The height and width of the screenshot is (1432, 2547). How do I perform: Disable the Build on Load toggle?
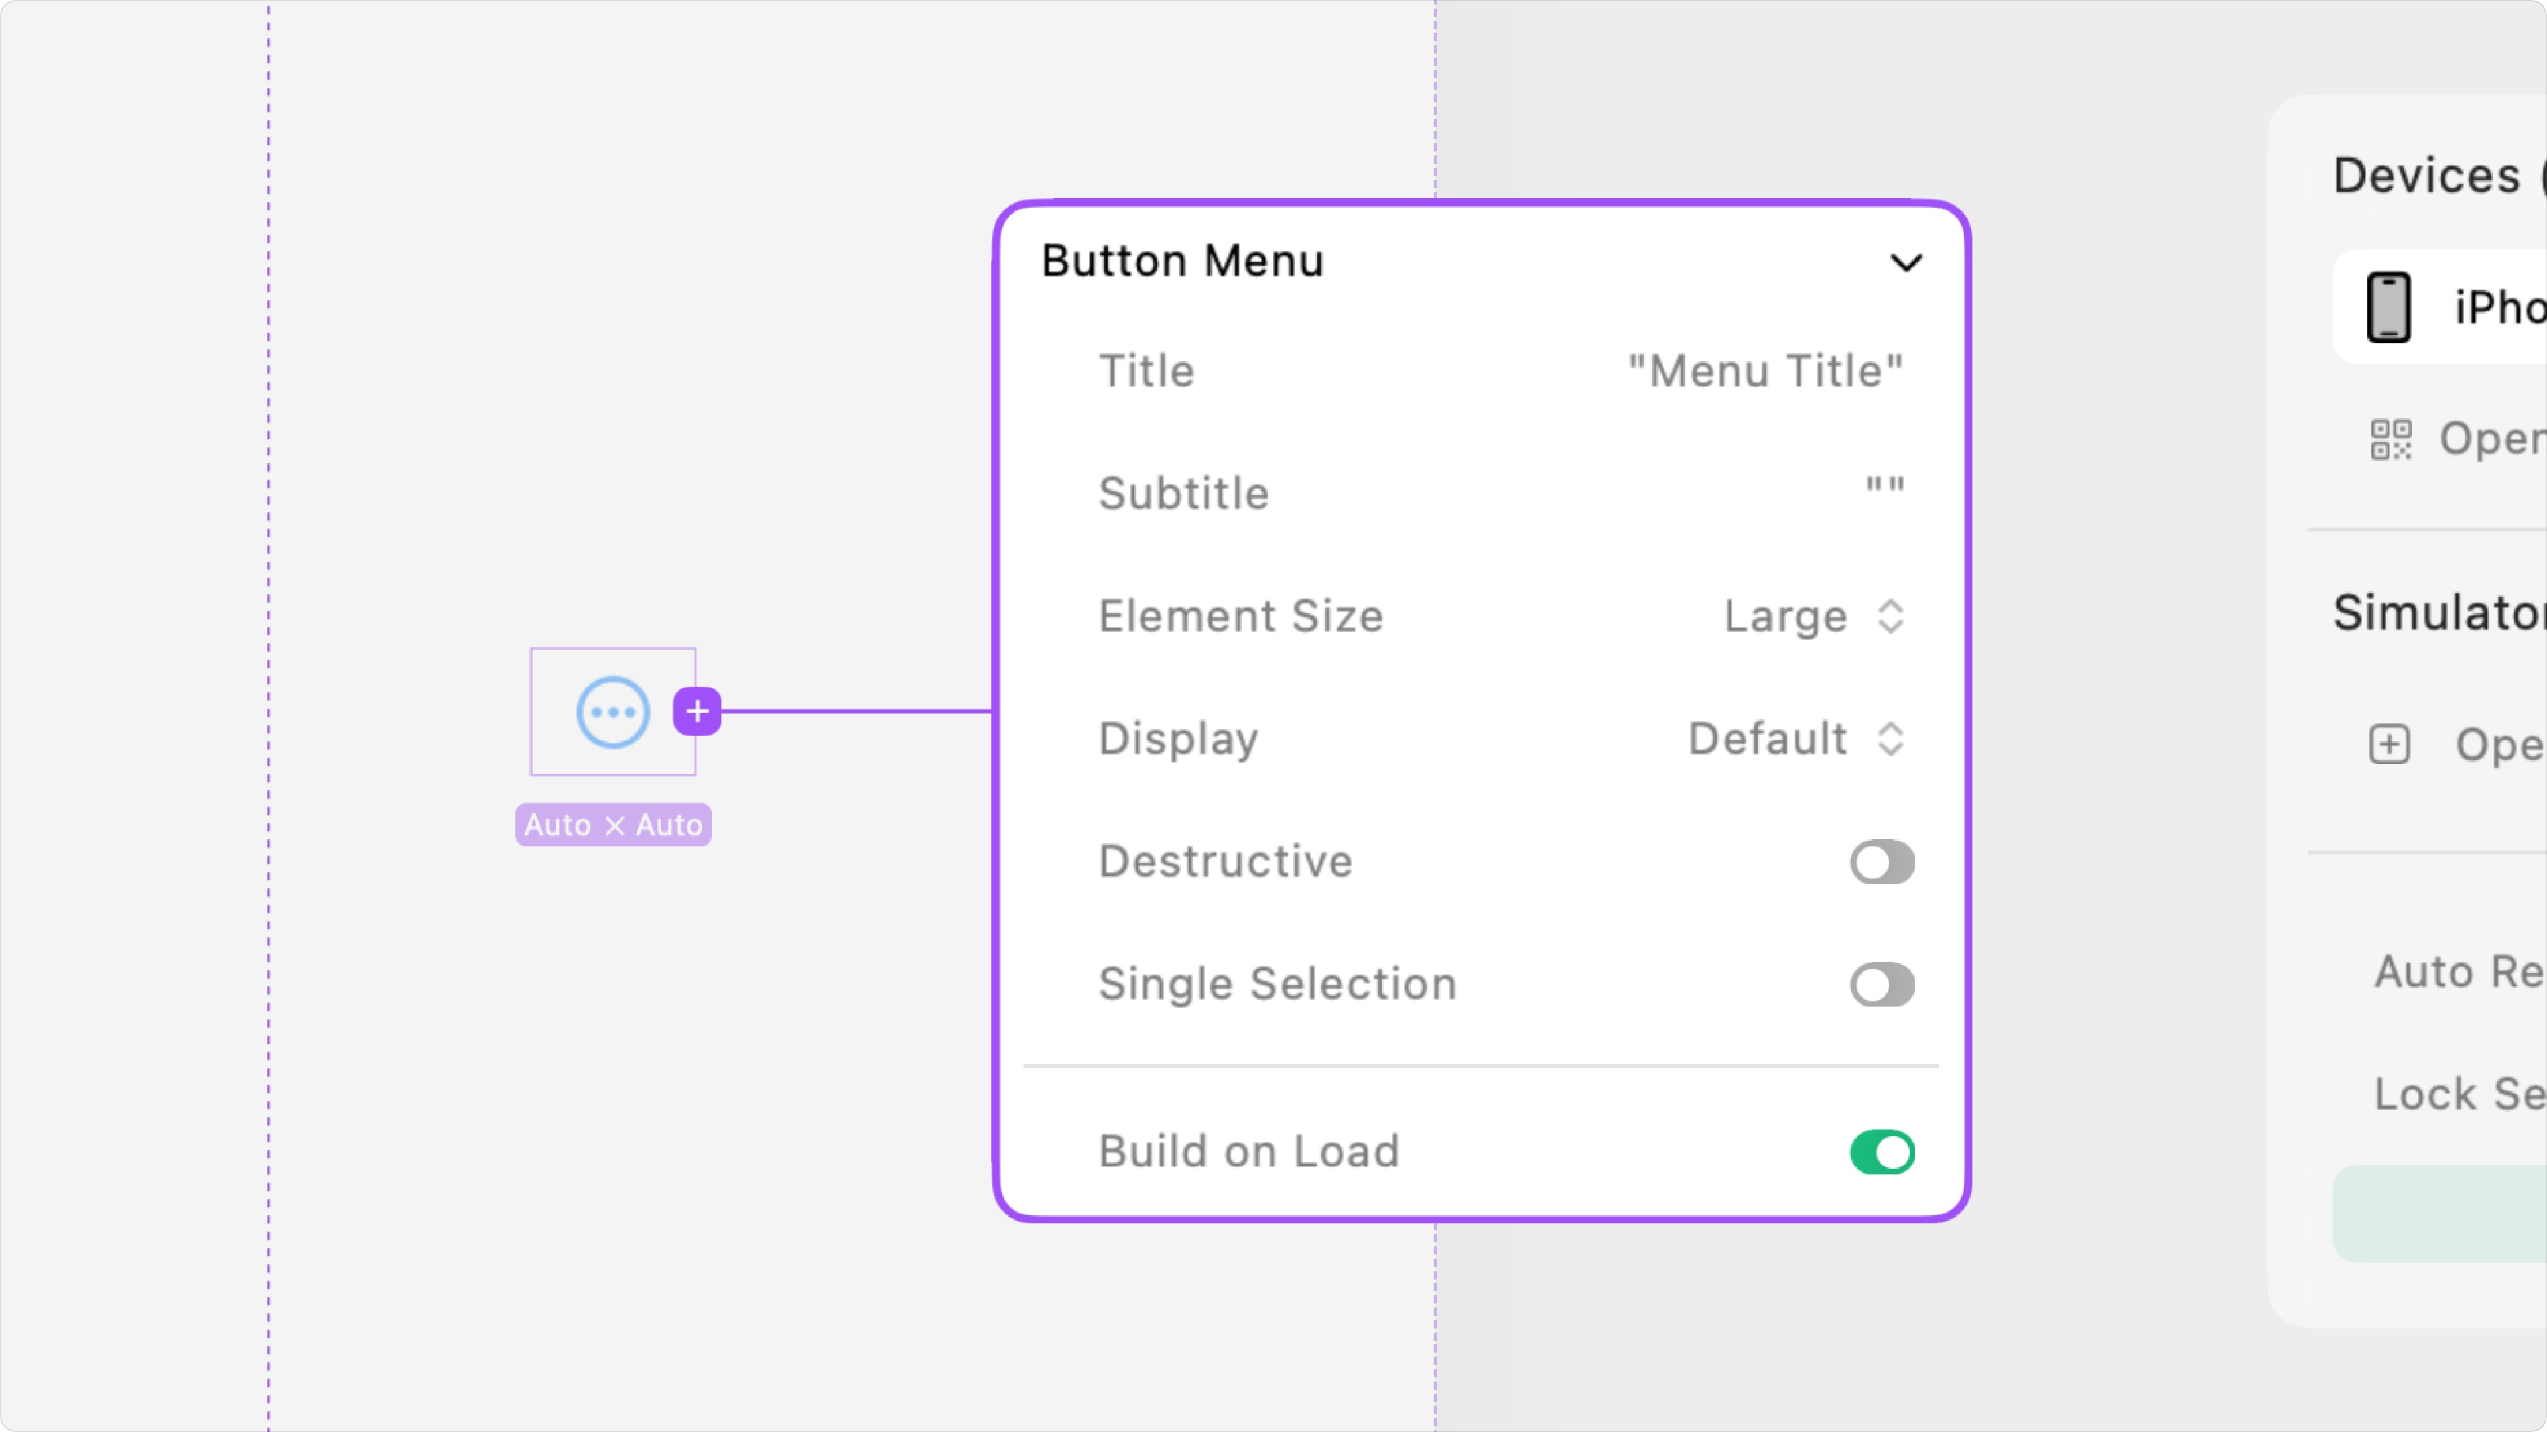pos(1880,1152)
